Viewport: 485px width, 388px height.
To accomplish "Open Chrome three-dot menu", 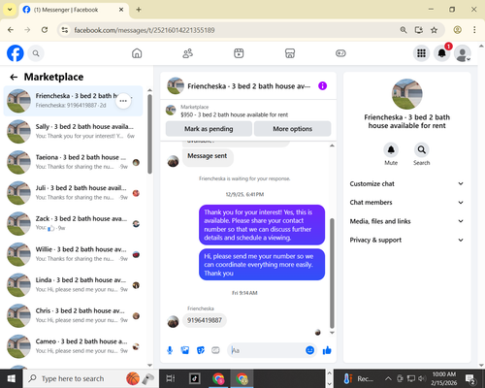I will click(x=474, y=30).
